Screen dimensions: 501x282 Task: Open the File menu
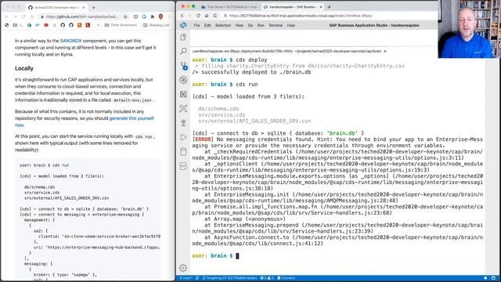[196, 25]
